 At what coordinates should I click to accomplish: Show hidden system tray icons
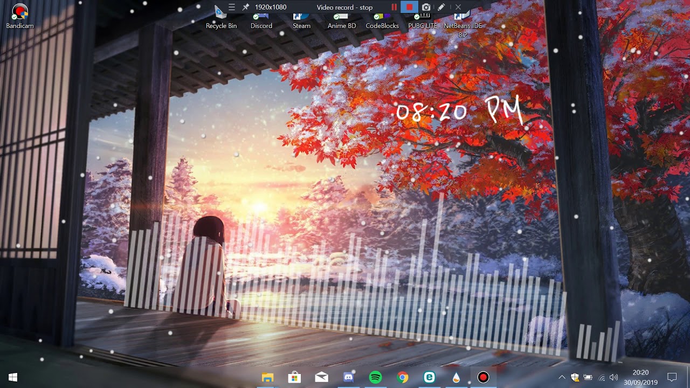point(562,377)
